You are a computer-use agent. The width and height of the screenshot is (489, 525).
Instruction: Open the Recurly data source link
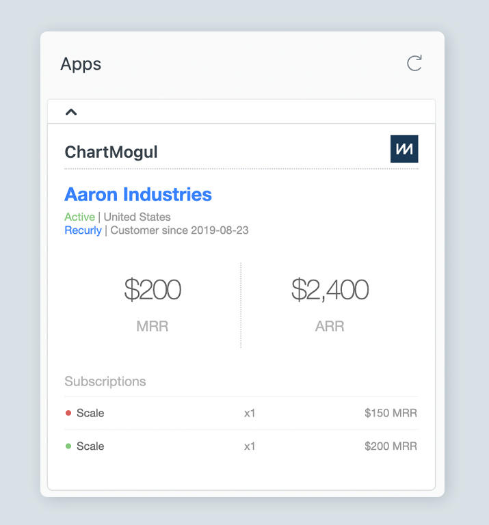[x=83, y=230]
